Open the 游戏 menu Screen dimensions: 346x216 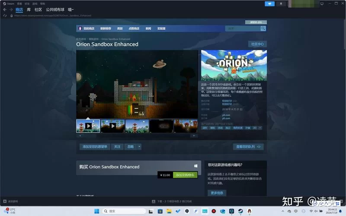35,4
